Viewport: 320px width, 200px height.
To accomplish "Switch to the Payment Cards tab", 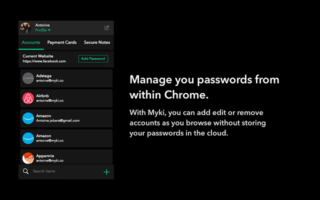I will click(62, 42).
